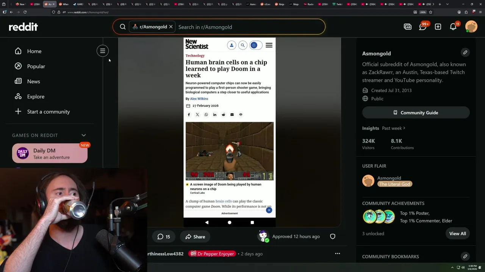Share the post
This screenshot has height=272, width=485.
195,236
